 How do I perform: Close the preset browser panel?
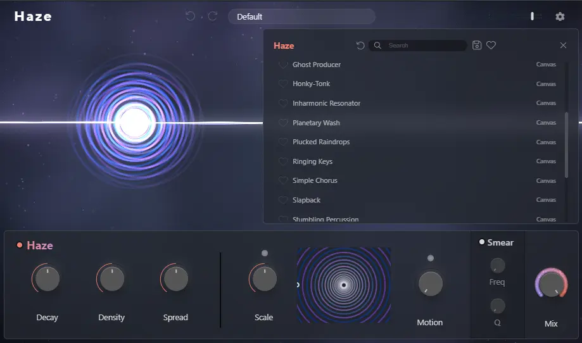(x=563, y=46)
